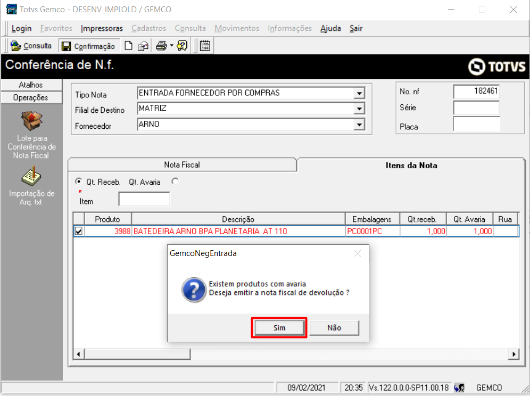
Task: Open Lote para Conferência de Nota Fiscal
Action: [x=32, y=135]
